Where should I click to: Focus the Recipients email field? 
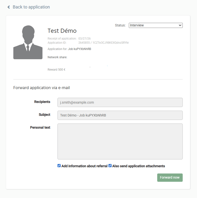pos(120,102)
